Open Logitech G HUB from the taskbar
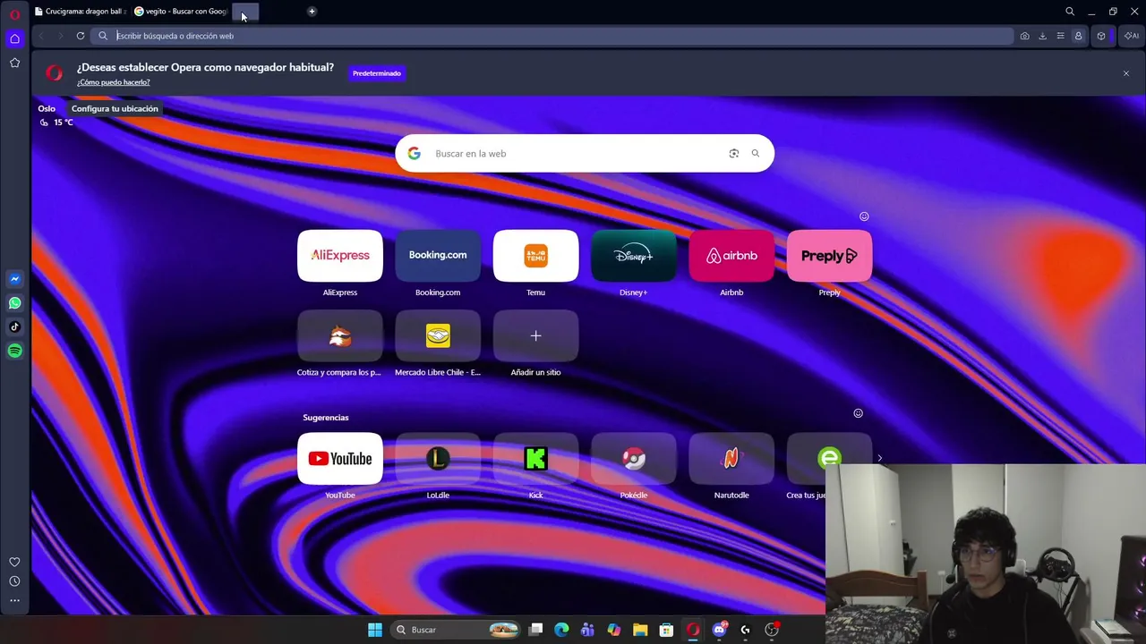The image size is (1146, 644). pyautogui.click(x=745, y=630)
